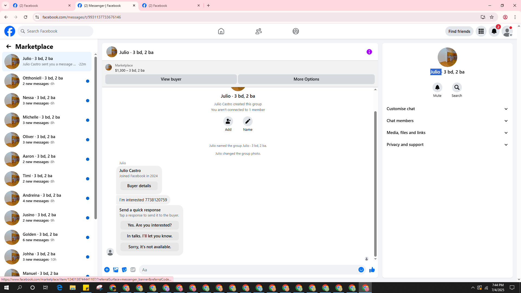Open the emoji picker in message box

(x=361, y=270)
